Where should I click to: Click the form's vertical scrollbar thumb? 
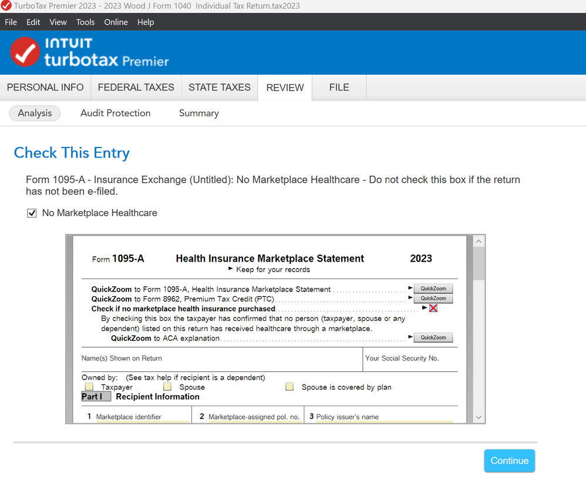(479, 264)
